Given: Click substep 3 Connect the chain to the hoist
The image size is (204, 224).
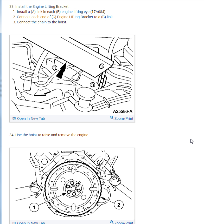Looking at the screenshot, I should (x=40, y=22).
